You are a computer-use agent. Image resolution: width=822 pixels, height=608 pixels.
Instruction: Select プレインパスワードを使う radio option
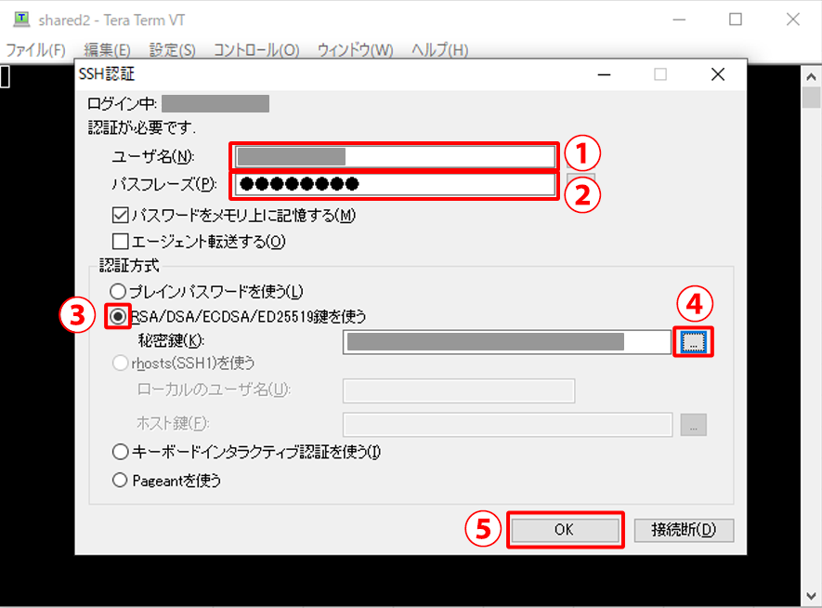point(119,292)
